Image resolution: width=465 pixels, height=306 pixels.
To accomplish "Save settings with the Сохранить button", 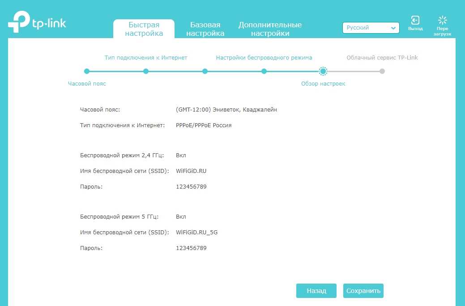I will pyautogui.click(x=363, y=291).
